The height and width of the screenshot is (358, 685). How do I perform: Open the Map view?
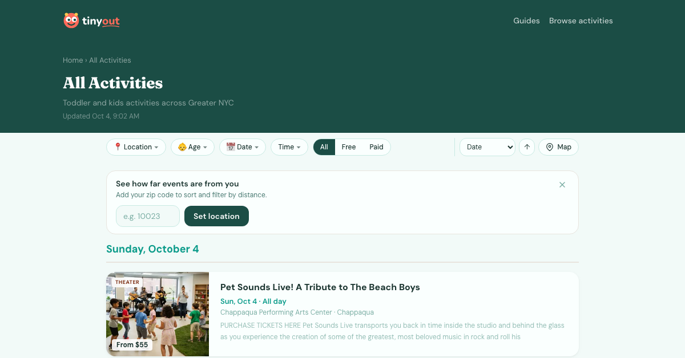pos(558,147)
